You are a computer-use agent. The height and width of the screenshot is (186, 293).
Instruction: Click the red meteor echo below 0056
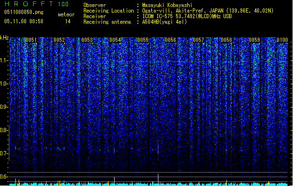coord(158,150)
